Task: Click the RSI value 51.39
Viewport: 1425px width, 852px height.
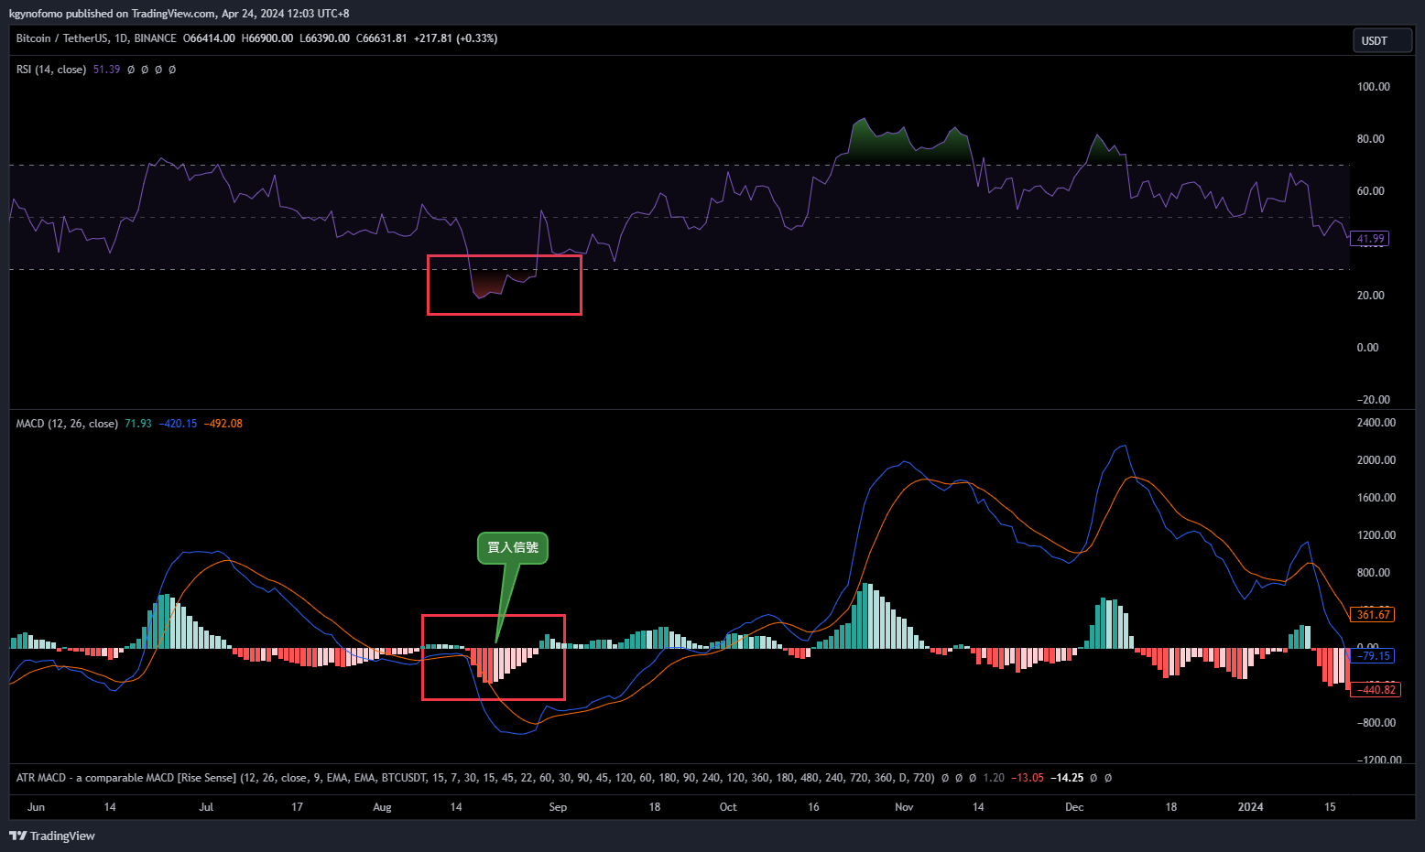Action: click(106, 70)
